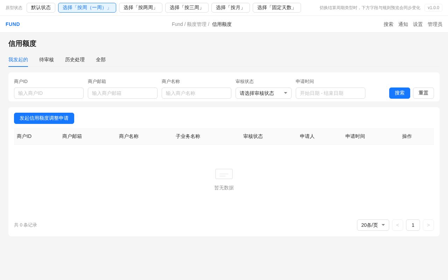
Task: Click the blue 搜索 filter button
Action: coord(400,93)
